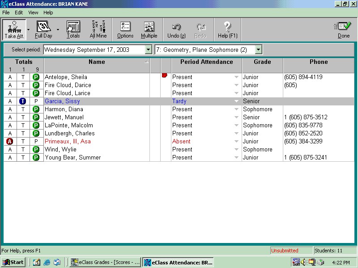This screenshot has height=268, width=358.
Task: Set Asa Primeaux to present (P)
Action: (36, 142)
